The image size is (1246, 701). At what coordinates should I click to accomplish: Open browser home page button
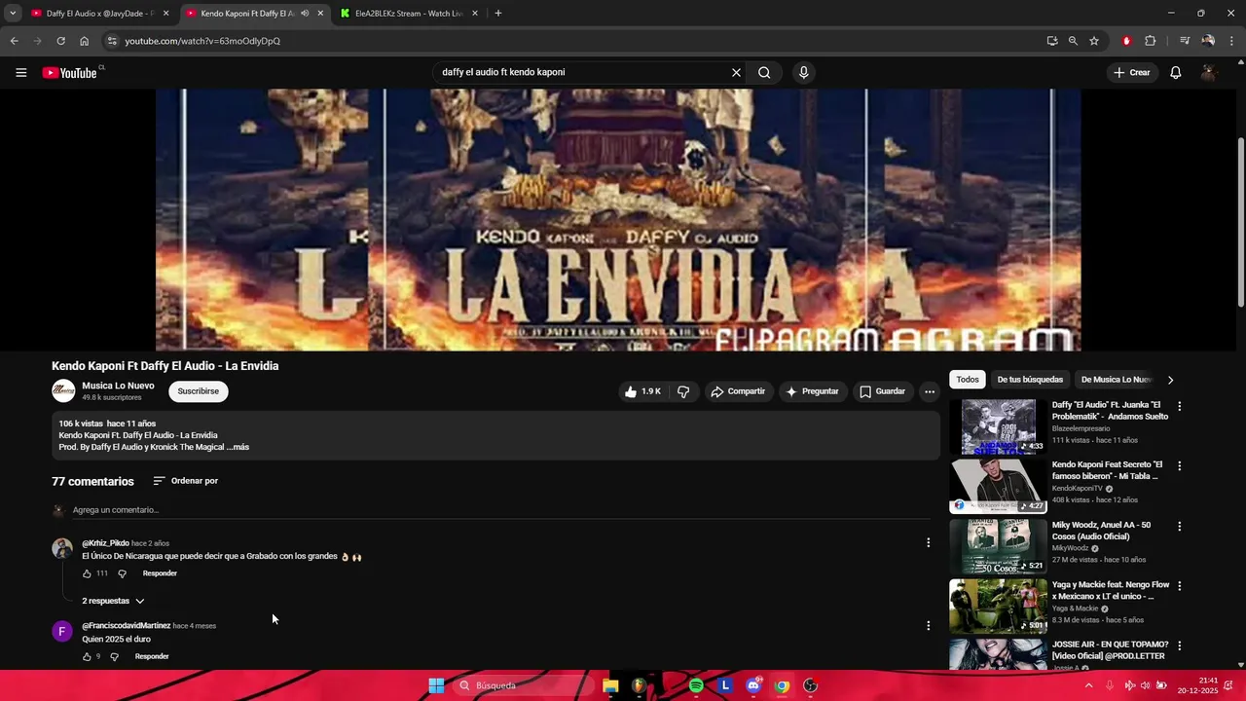(84, 41)
